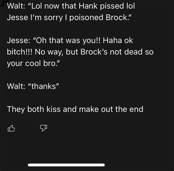This screenshot has width=174, height=171.
Task: Select the word "dead" in Jesse's reply
Action: pyautogui.click(x=133, y=52)
